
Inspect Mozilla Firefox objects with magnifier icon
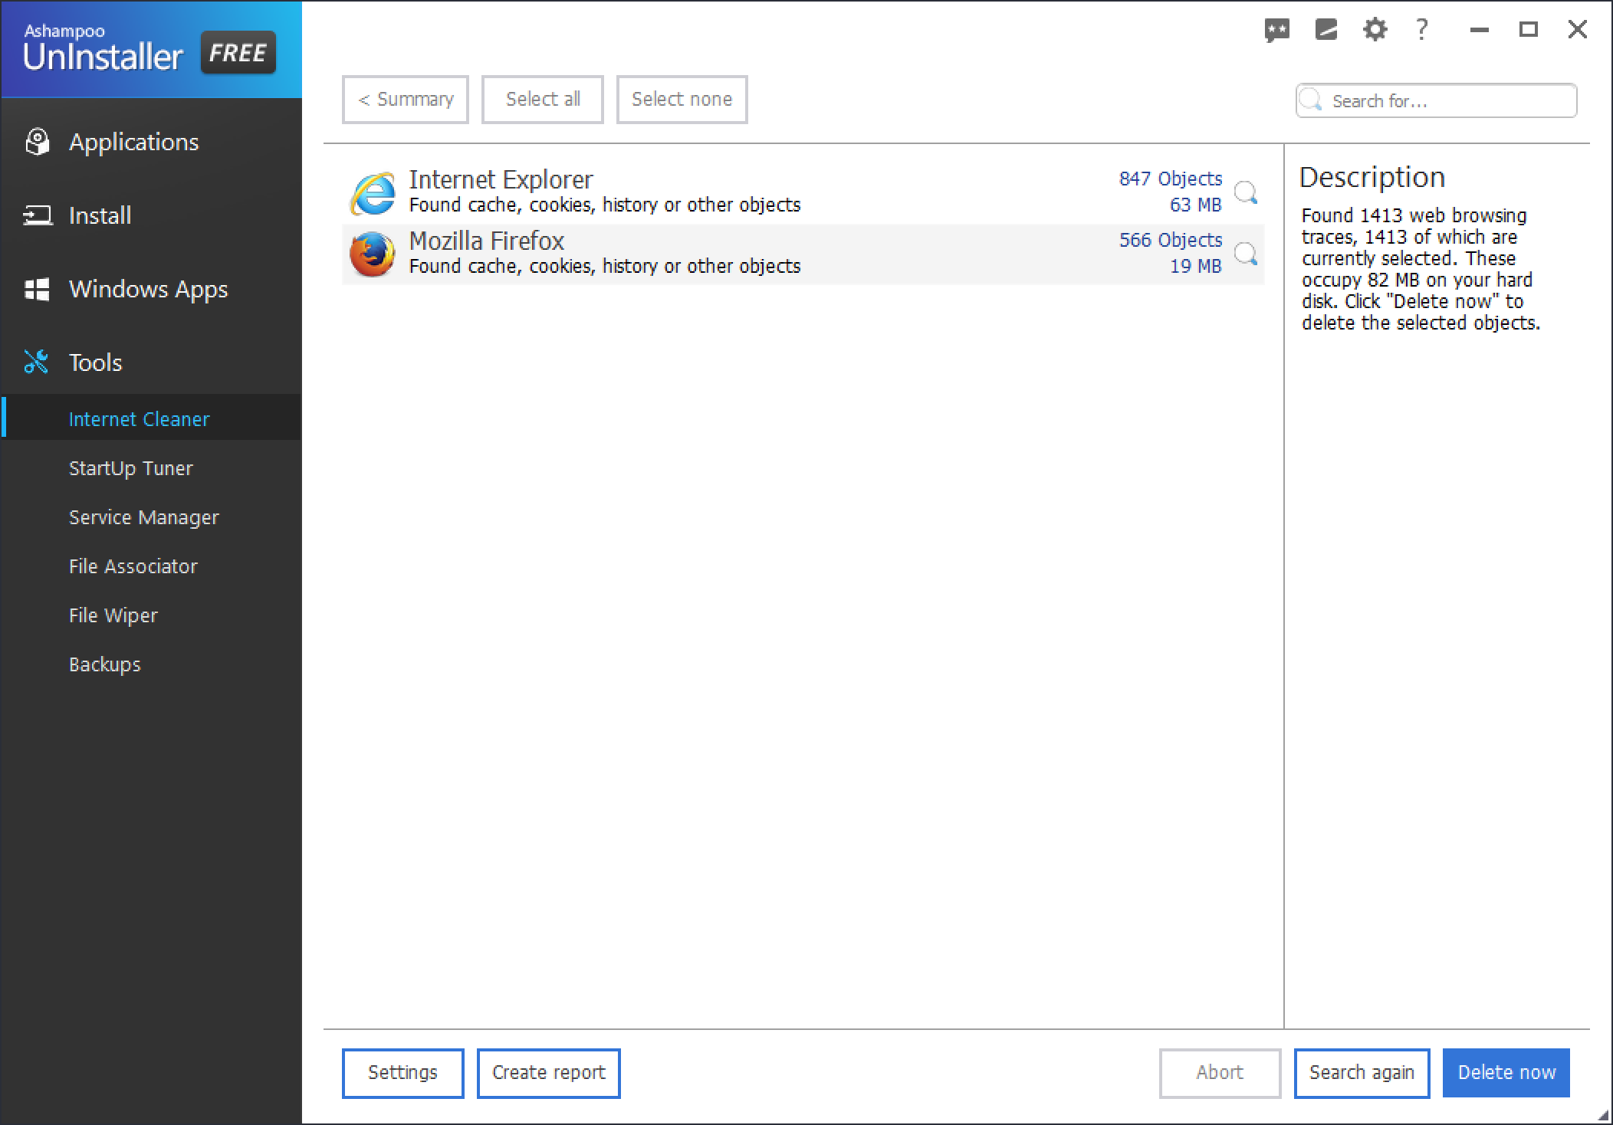(x=1246, y=253)
